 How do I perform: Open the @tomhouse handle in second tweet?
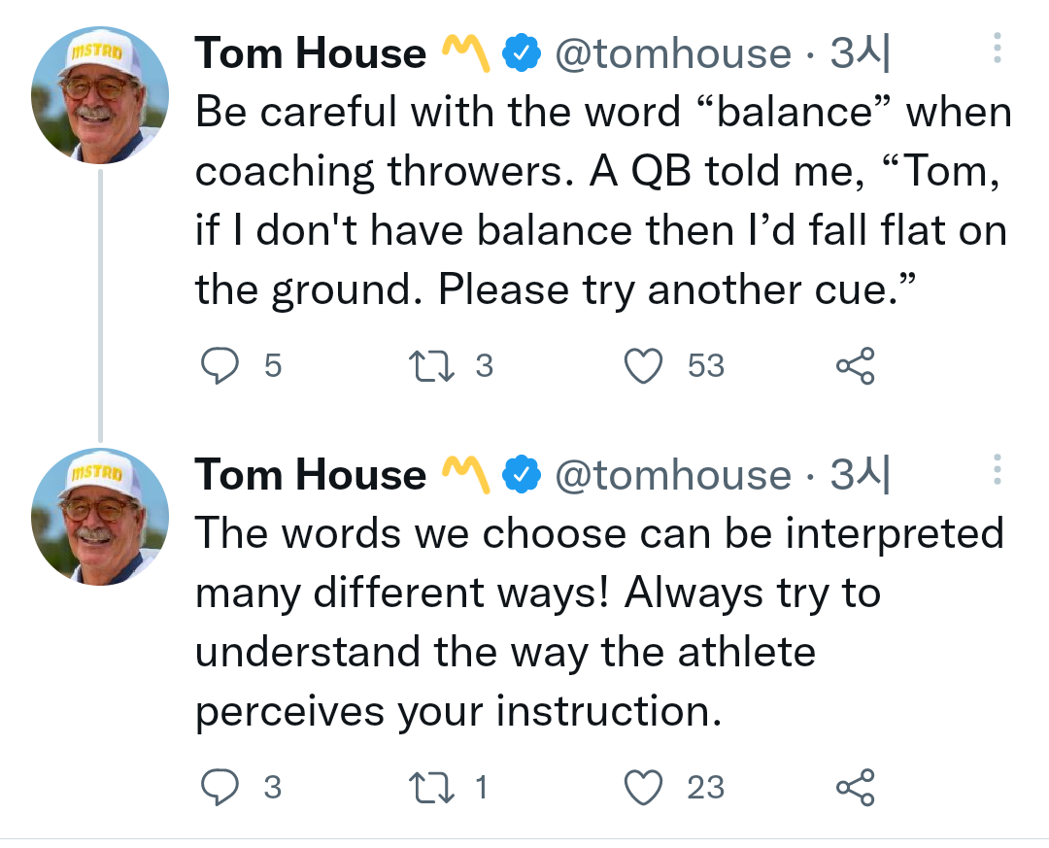[x=673, y=475]
